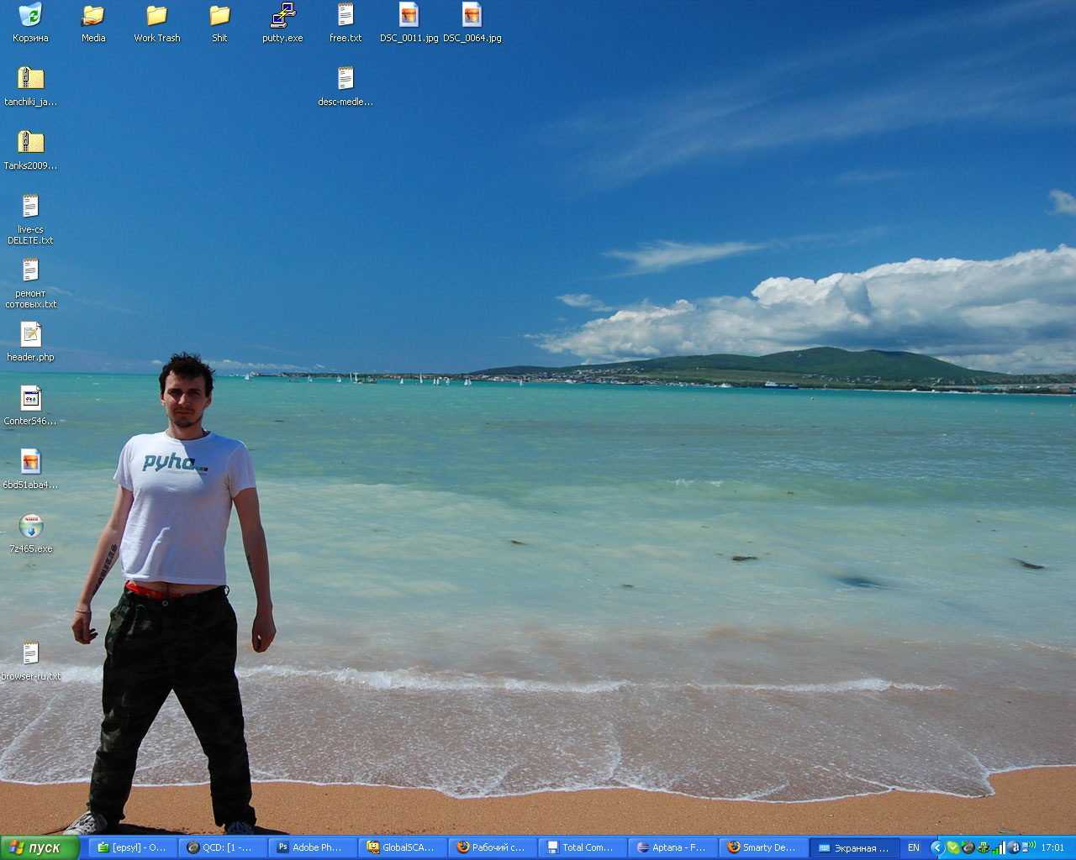Select the ремонт сотовых.txt file
The height and width of the screenshot is (860, 1076).
pos(30,271)
